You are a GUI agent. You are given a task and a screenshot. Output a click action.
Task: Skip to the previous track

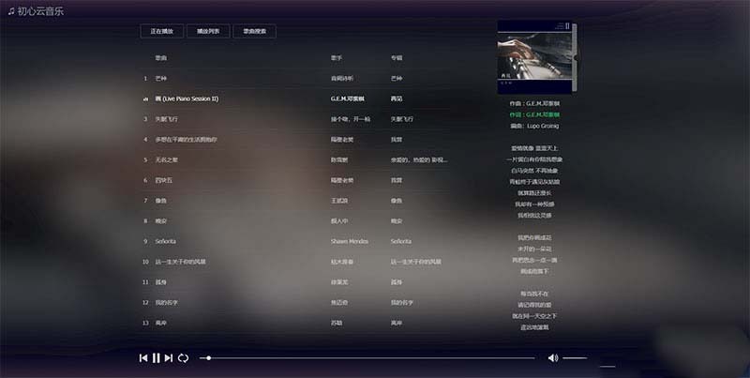(143, 358)
